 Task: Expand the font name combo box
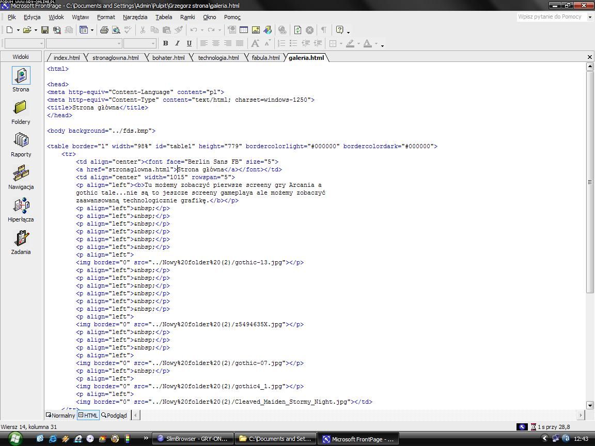(119, 43)
